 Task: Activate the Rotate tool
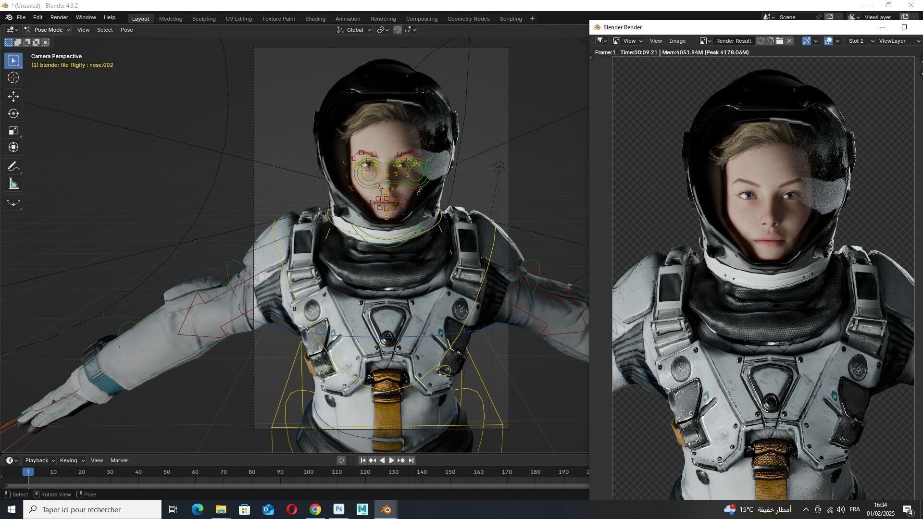[x=13, y=113]
